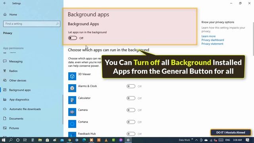Screen dimensions: 254x143
Task: Click the search magnifier in Find a setting
Action: [57, 24]
